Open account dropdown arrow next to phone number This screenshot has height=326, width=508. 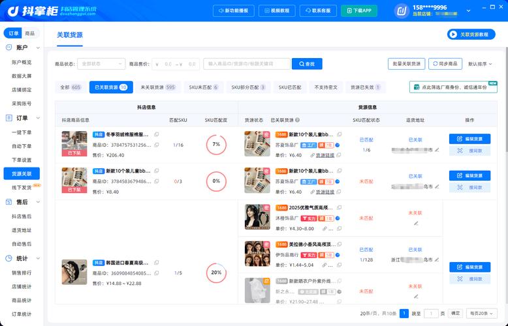point(468,10)
